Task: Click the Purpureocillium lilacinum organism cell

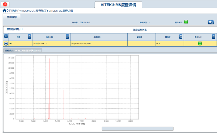Action: [99, 44]
